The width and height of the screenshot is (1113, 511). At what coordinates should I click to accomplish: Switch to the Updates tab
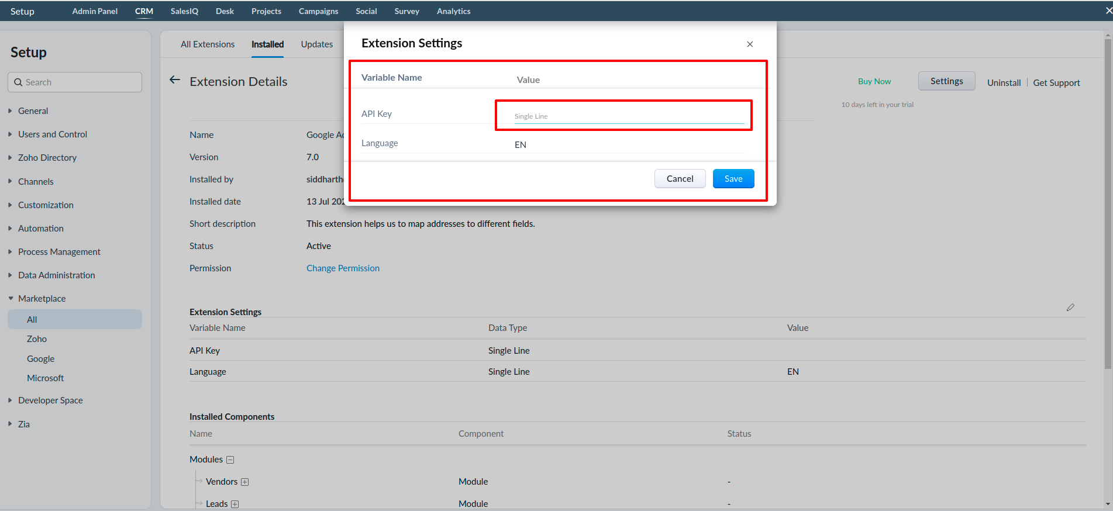coord(317,44)
